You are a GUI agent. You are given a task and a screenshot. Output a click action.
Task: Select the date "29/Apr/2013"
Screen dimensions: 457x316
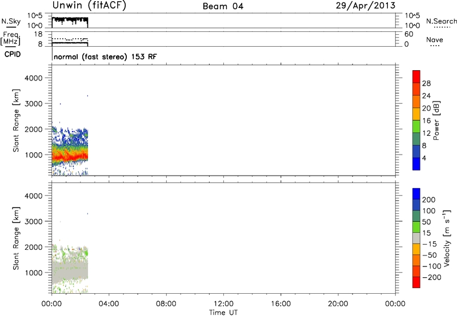point(366,6)
